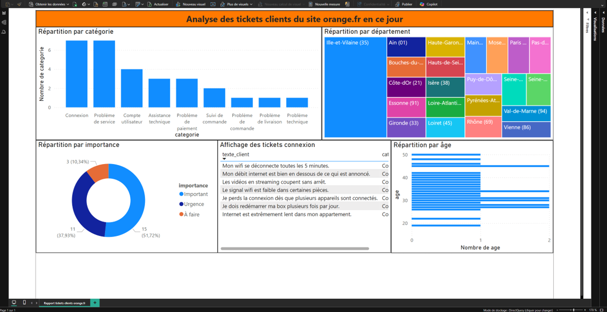The image size is (607, 312).
Task: Select the Compte utilisateur bar
Action: click(132, 88)
